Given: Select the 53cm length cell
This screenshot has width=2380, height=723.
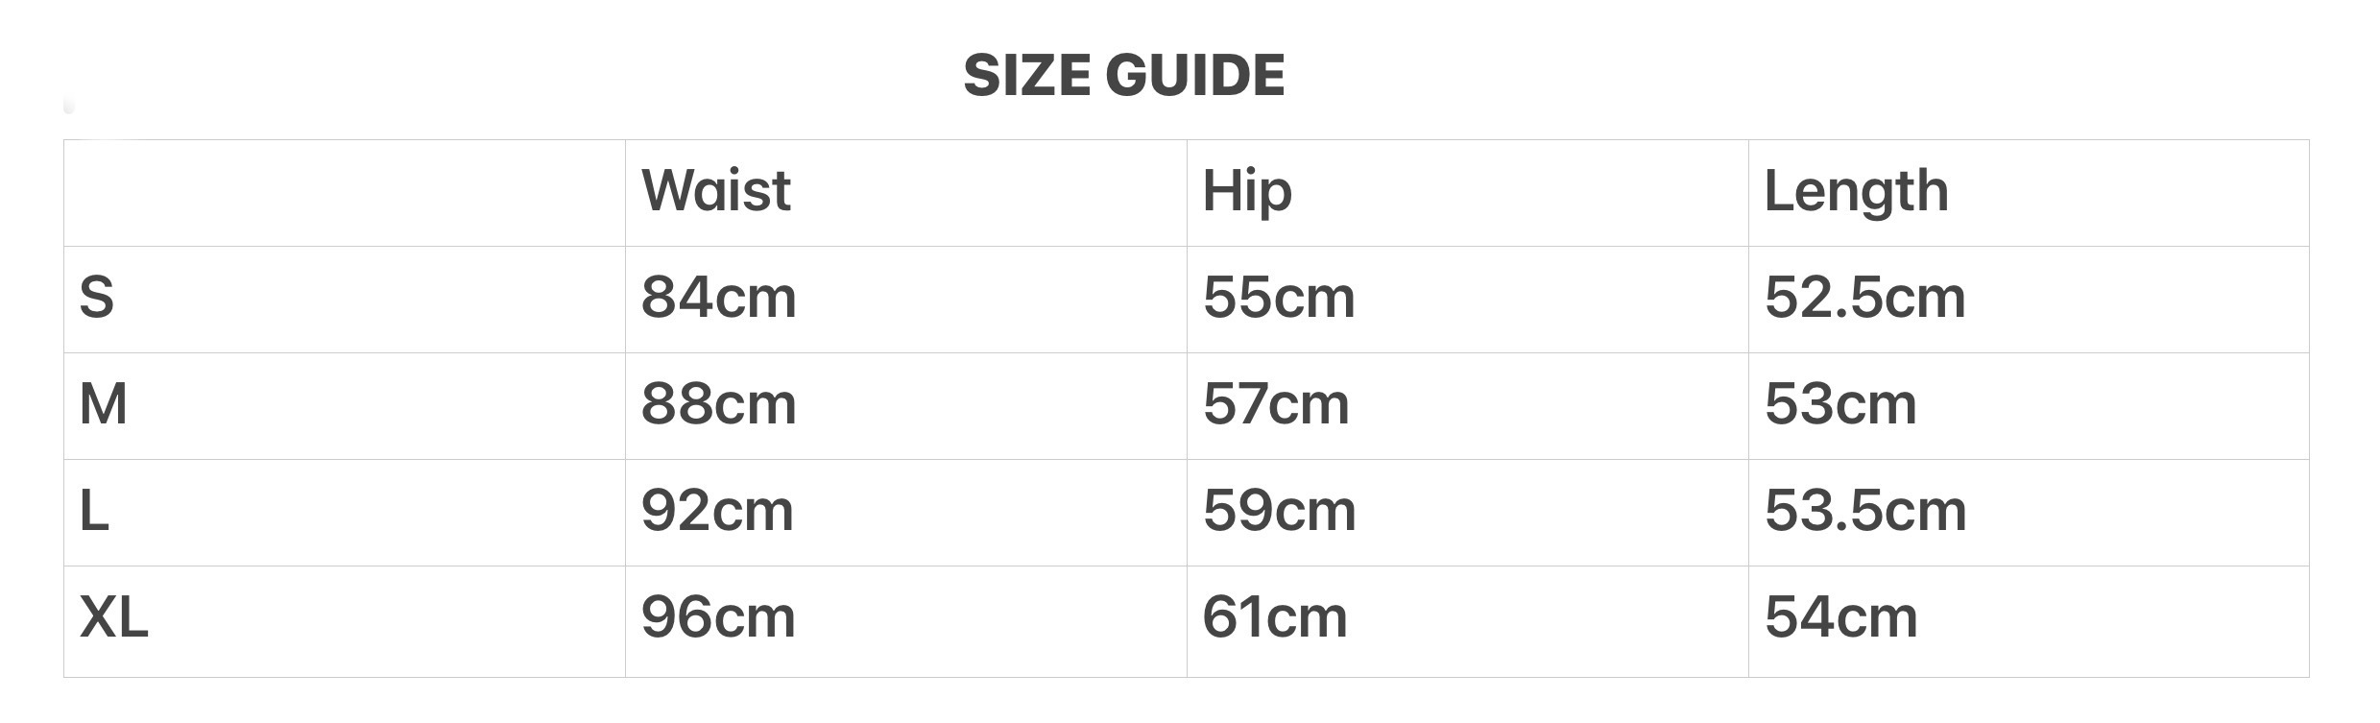Looking at the screenshot, I should tap(1840, 403).
